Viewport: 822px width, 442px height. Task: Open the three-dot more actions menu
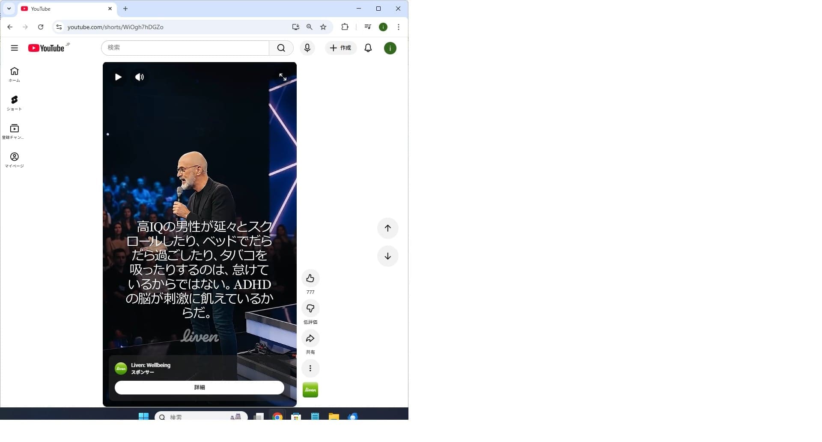pyautogui.click(x=310, y=368)
